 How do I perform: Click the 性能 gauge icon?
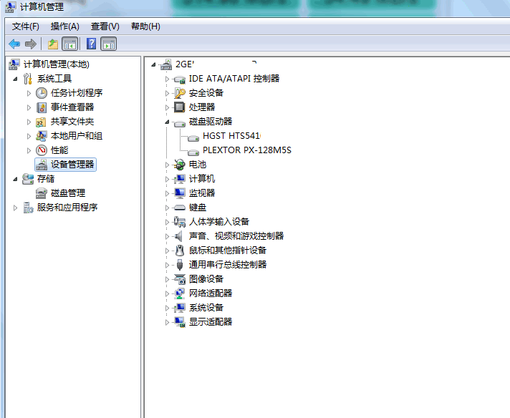click(42, 150)
